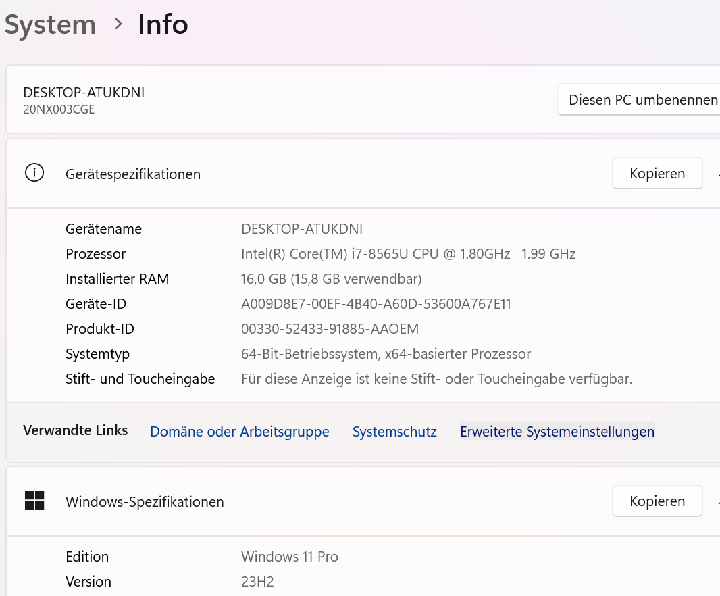Select the Stift- oder Toucheingabe availability text

coord(437,379)
